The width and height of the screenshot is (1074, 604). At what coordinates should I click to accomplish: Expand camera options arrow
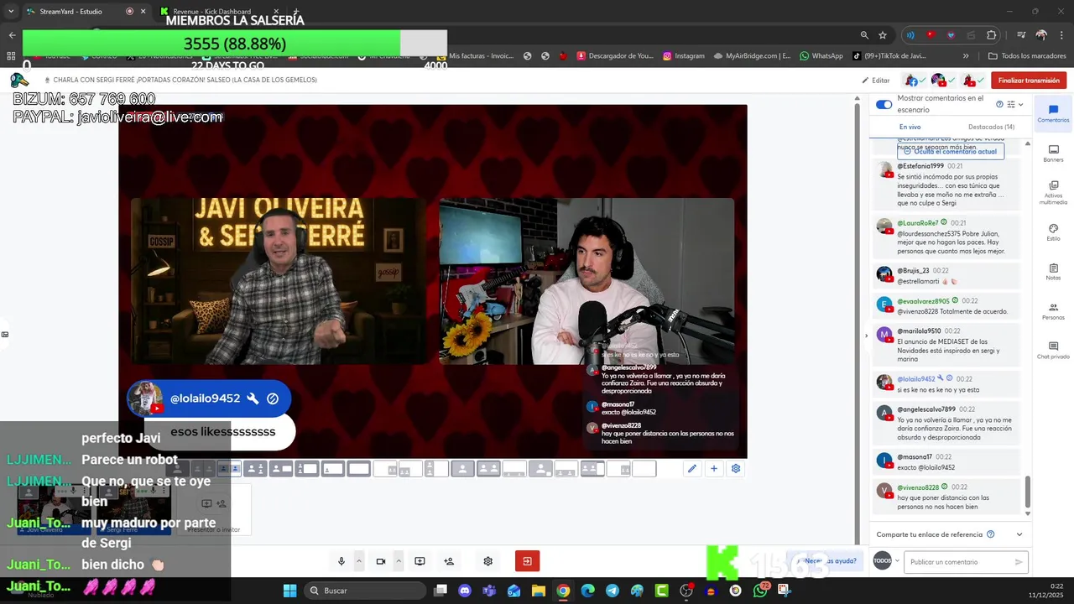tap(399, 561)
